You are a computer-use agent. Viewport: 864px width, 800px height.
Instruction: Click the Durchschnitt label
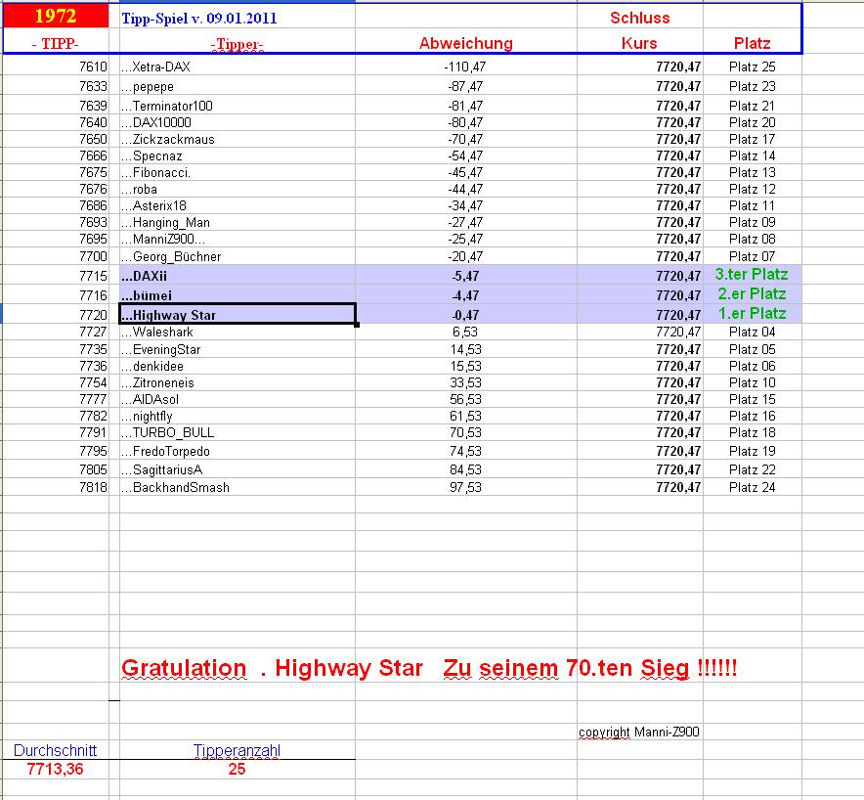point(55,750)
